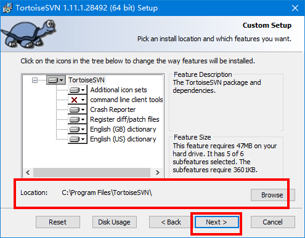The image size is (305, 238).
Task: Collapse the TortoiseSVN tree node
Action: click(35, 80)
